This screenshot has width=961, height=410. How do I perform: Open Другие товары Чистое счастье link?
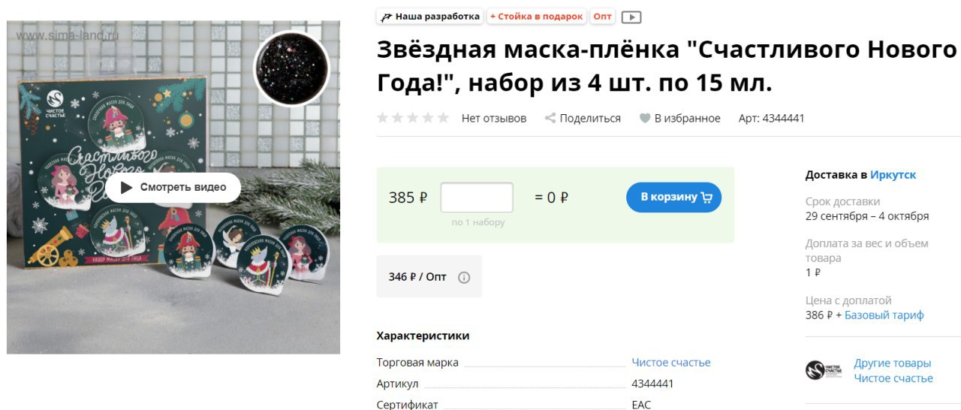[x=893, y=371]
